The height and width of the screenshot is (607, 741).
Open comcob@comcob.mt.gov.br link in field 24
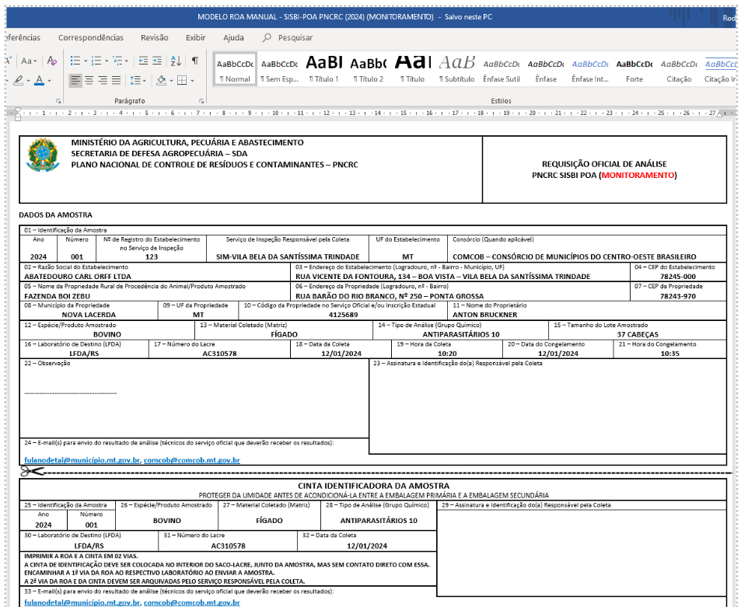192,459
